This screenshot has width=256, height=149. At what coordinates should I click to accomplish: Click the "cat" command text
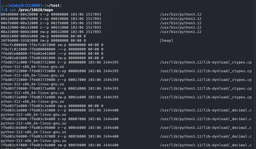[13, 10]
